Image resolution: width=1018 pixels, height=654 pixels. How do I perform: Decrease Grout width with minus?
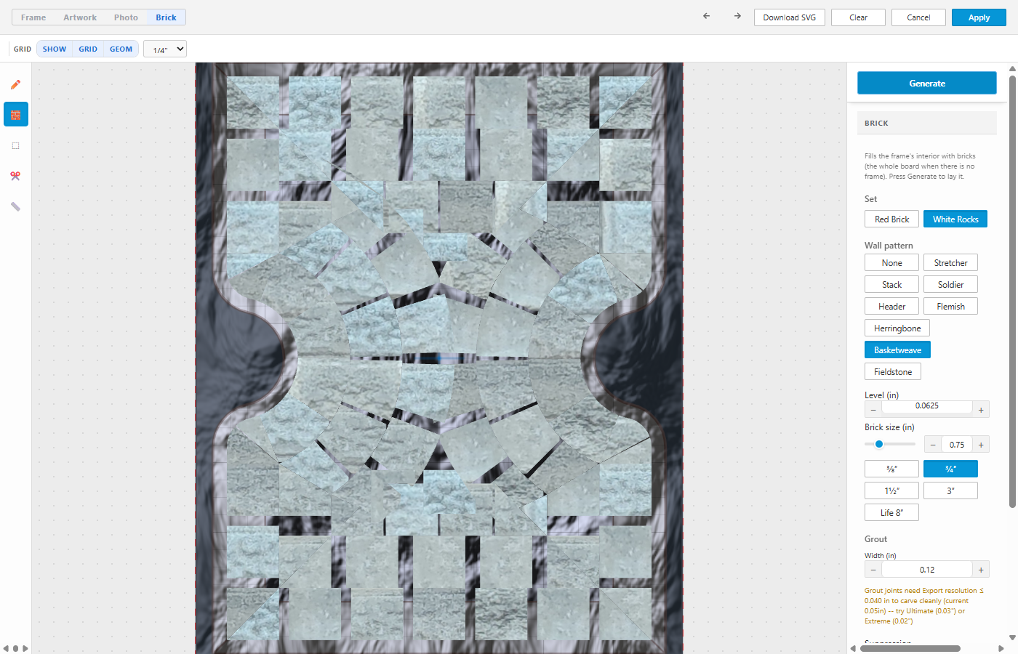point(873,570)
